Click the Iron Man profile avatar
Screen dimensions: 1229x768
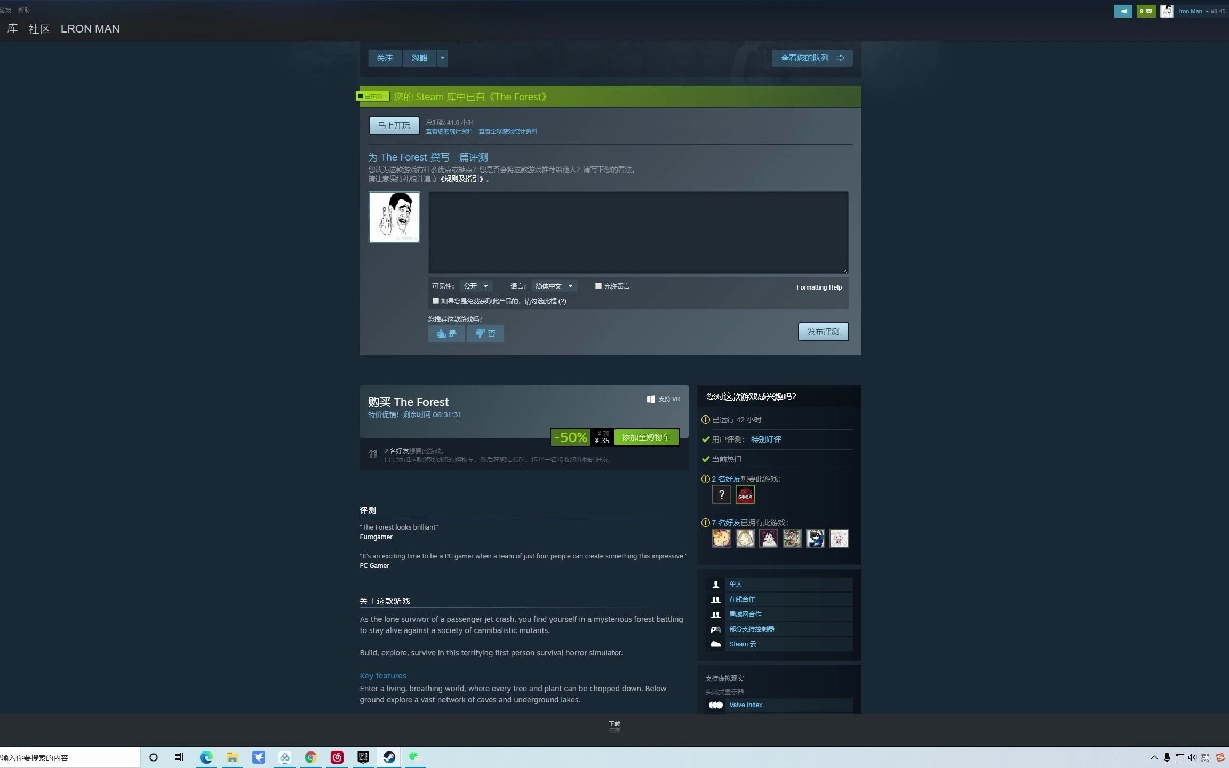1167,11
